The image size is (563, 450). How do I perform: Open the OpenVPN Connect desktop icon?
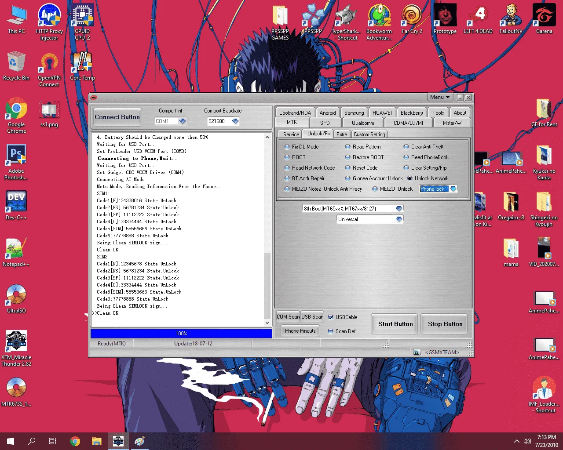(49, 69)
